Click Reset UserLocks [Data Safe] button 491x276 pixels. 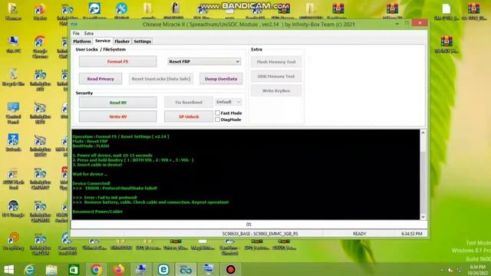pos(161,79)
